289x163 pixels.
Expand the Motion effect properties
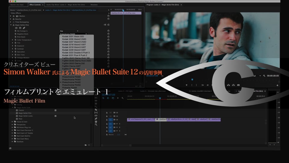point(11,16)
